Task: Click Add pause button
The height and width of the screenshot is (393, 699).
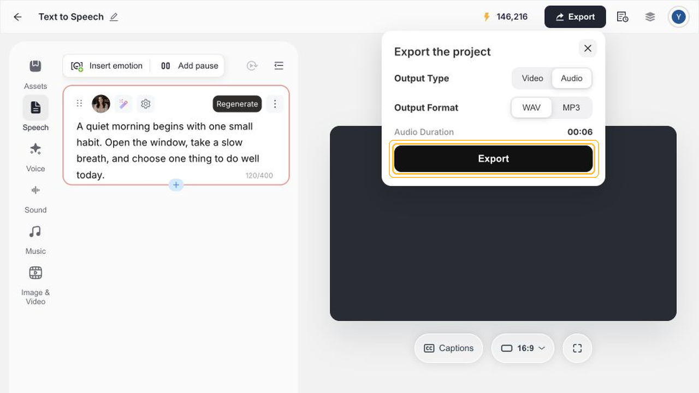Action: point(189,66)
